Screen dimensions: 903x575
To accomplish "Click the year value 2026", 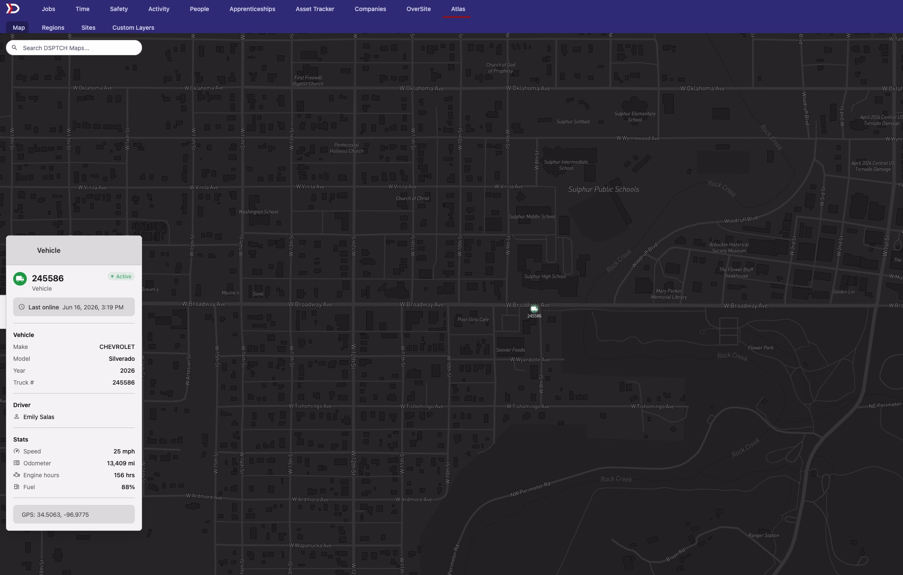I will tap(127, 371).
